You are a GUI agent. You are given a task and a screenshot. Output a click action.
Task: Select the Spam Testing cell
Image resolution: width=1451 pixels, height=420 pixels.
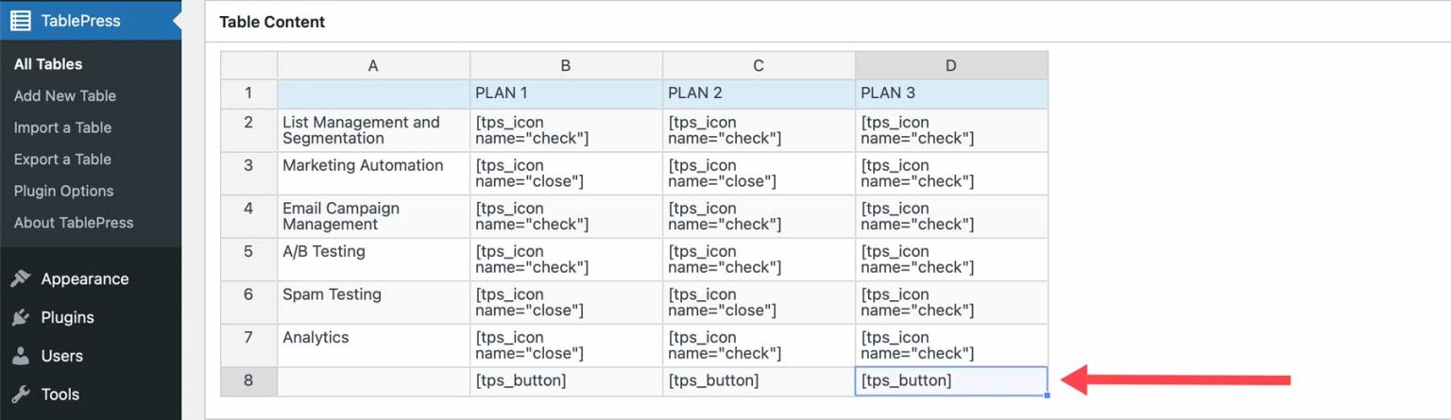pos(373,302)
